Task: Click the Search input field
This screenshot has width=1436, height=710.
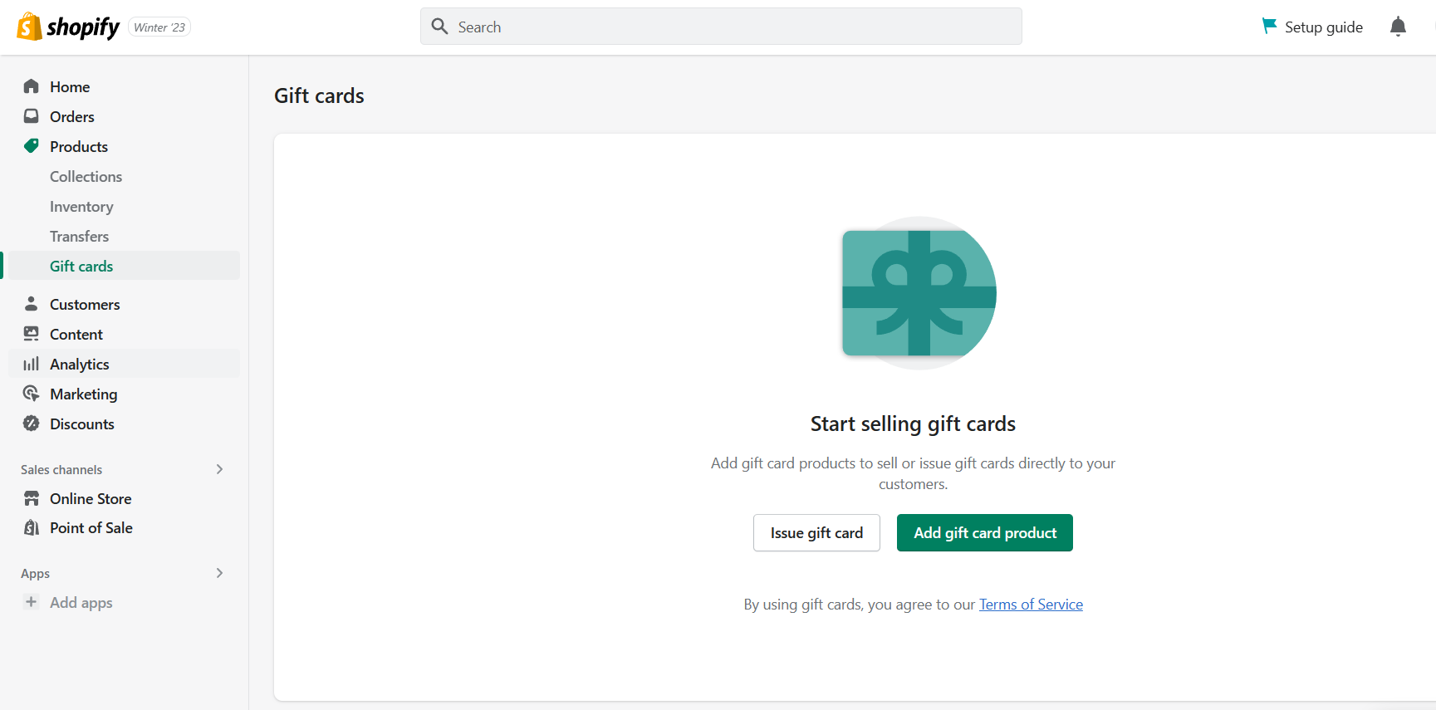Action: click(x=721, y=27)
